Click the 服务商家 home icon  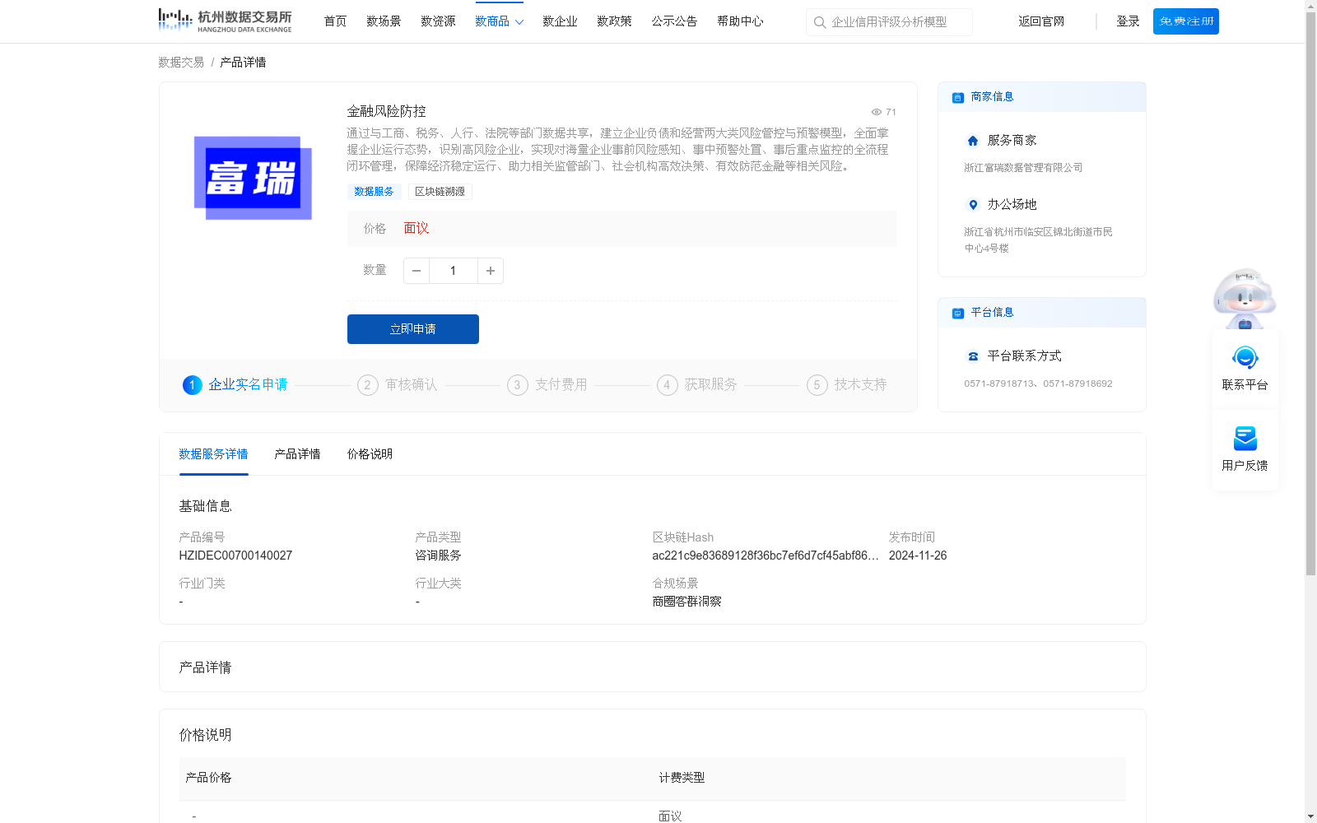[973, 141]
